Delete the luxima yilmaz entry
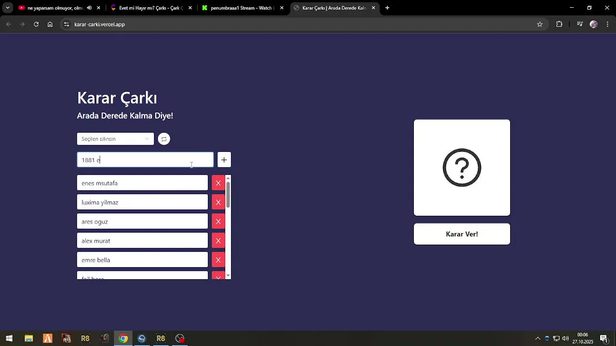Image resolution: width=616 pixels, height=346 pixels. coord(218,202)
